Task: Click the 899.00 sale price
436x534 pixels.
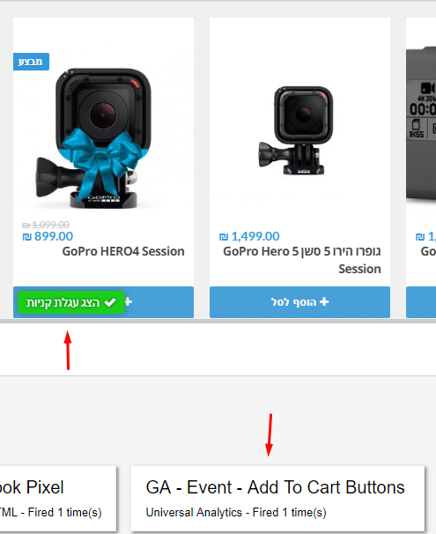Action: (x=48, y=236)
